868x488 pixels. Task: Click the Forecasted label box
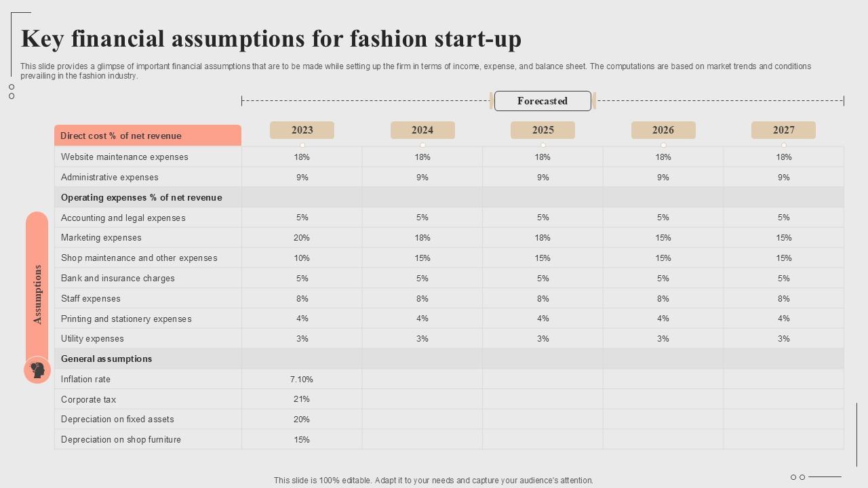click(x=542, y=101)
